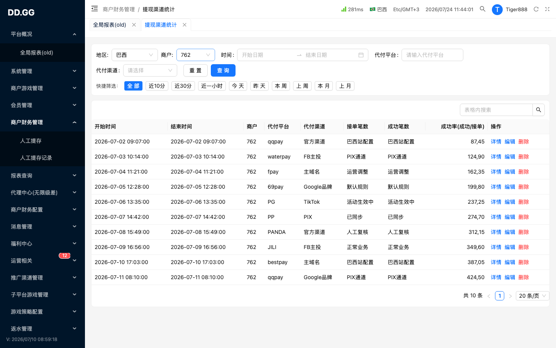Screen dimensions: 556x348
Task: Open the 地区 dropdown showing 巴西
Action: pos(135,55)
